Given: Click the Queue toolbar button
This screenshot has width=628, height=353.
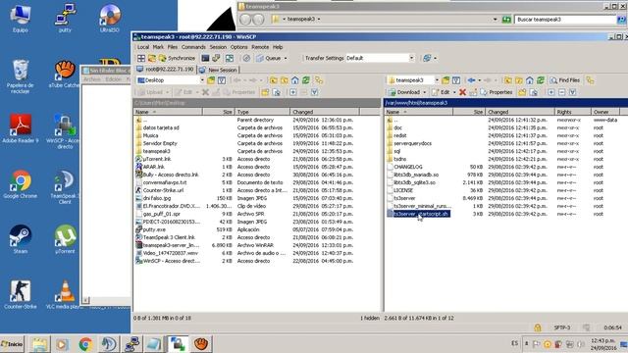Looking at the screenshot, I should point(269,58).
